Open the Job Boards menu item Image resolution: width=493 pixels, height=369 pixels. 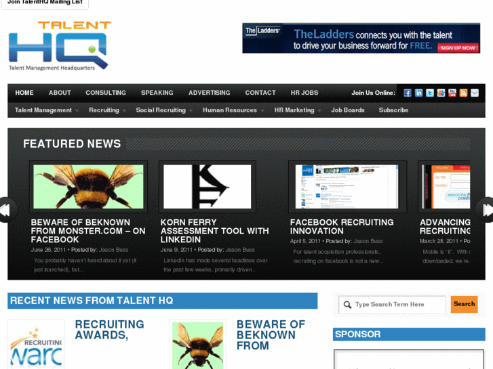point(348,110)
